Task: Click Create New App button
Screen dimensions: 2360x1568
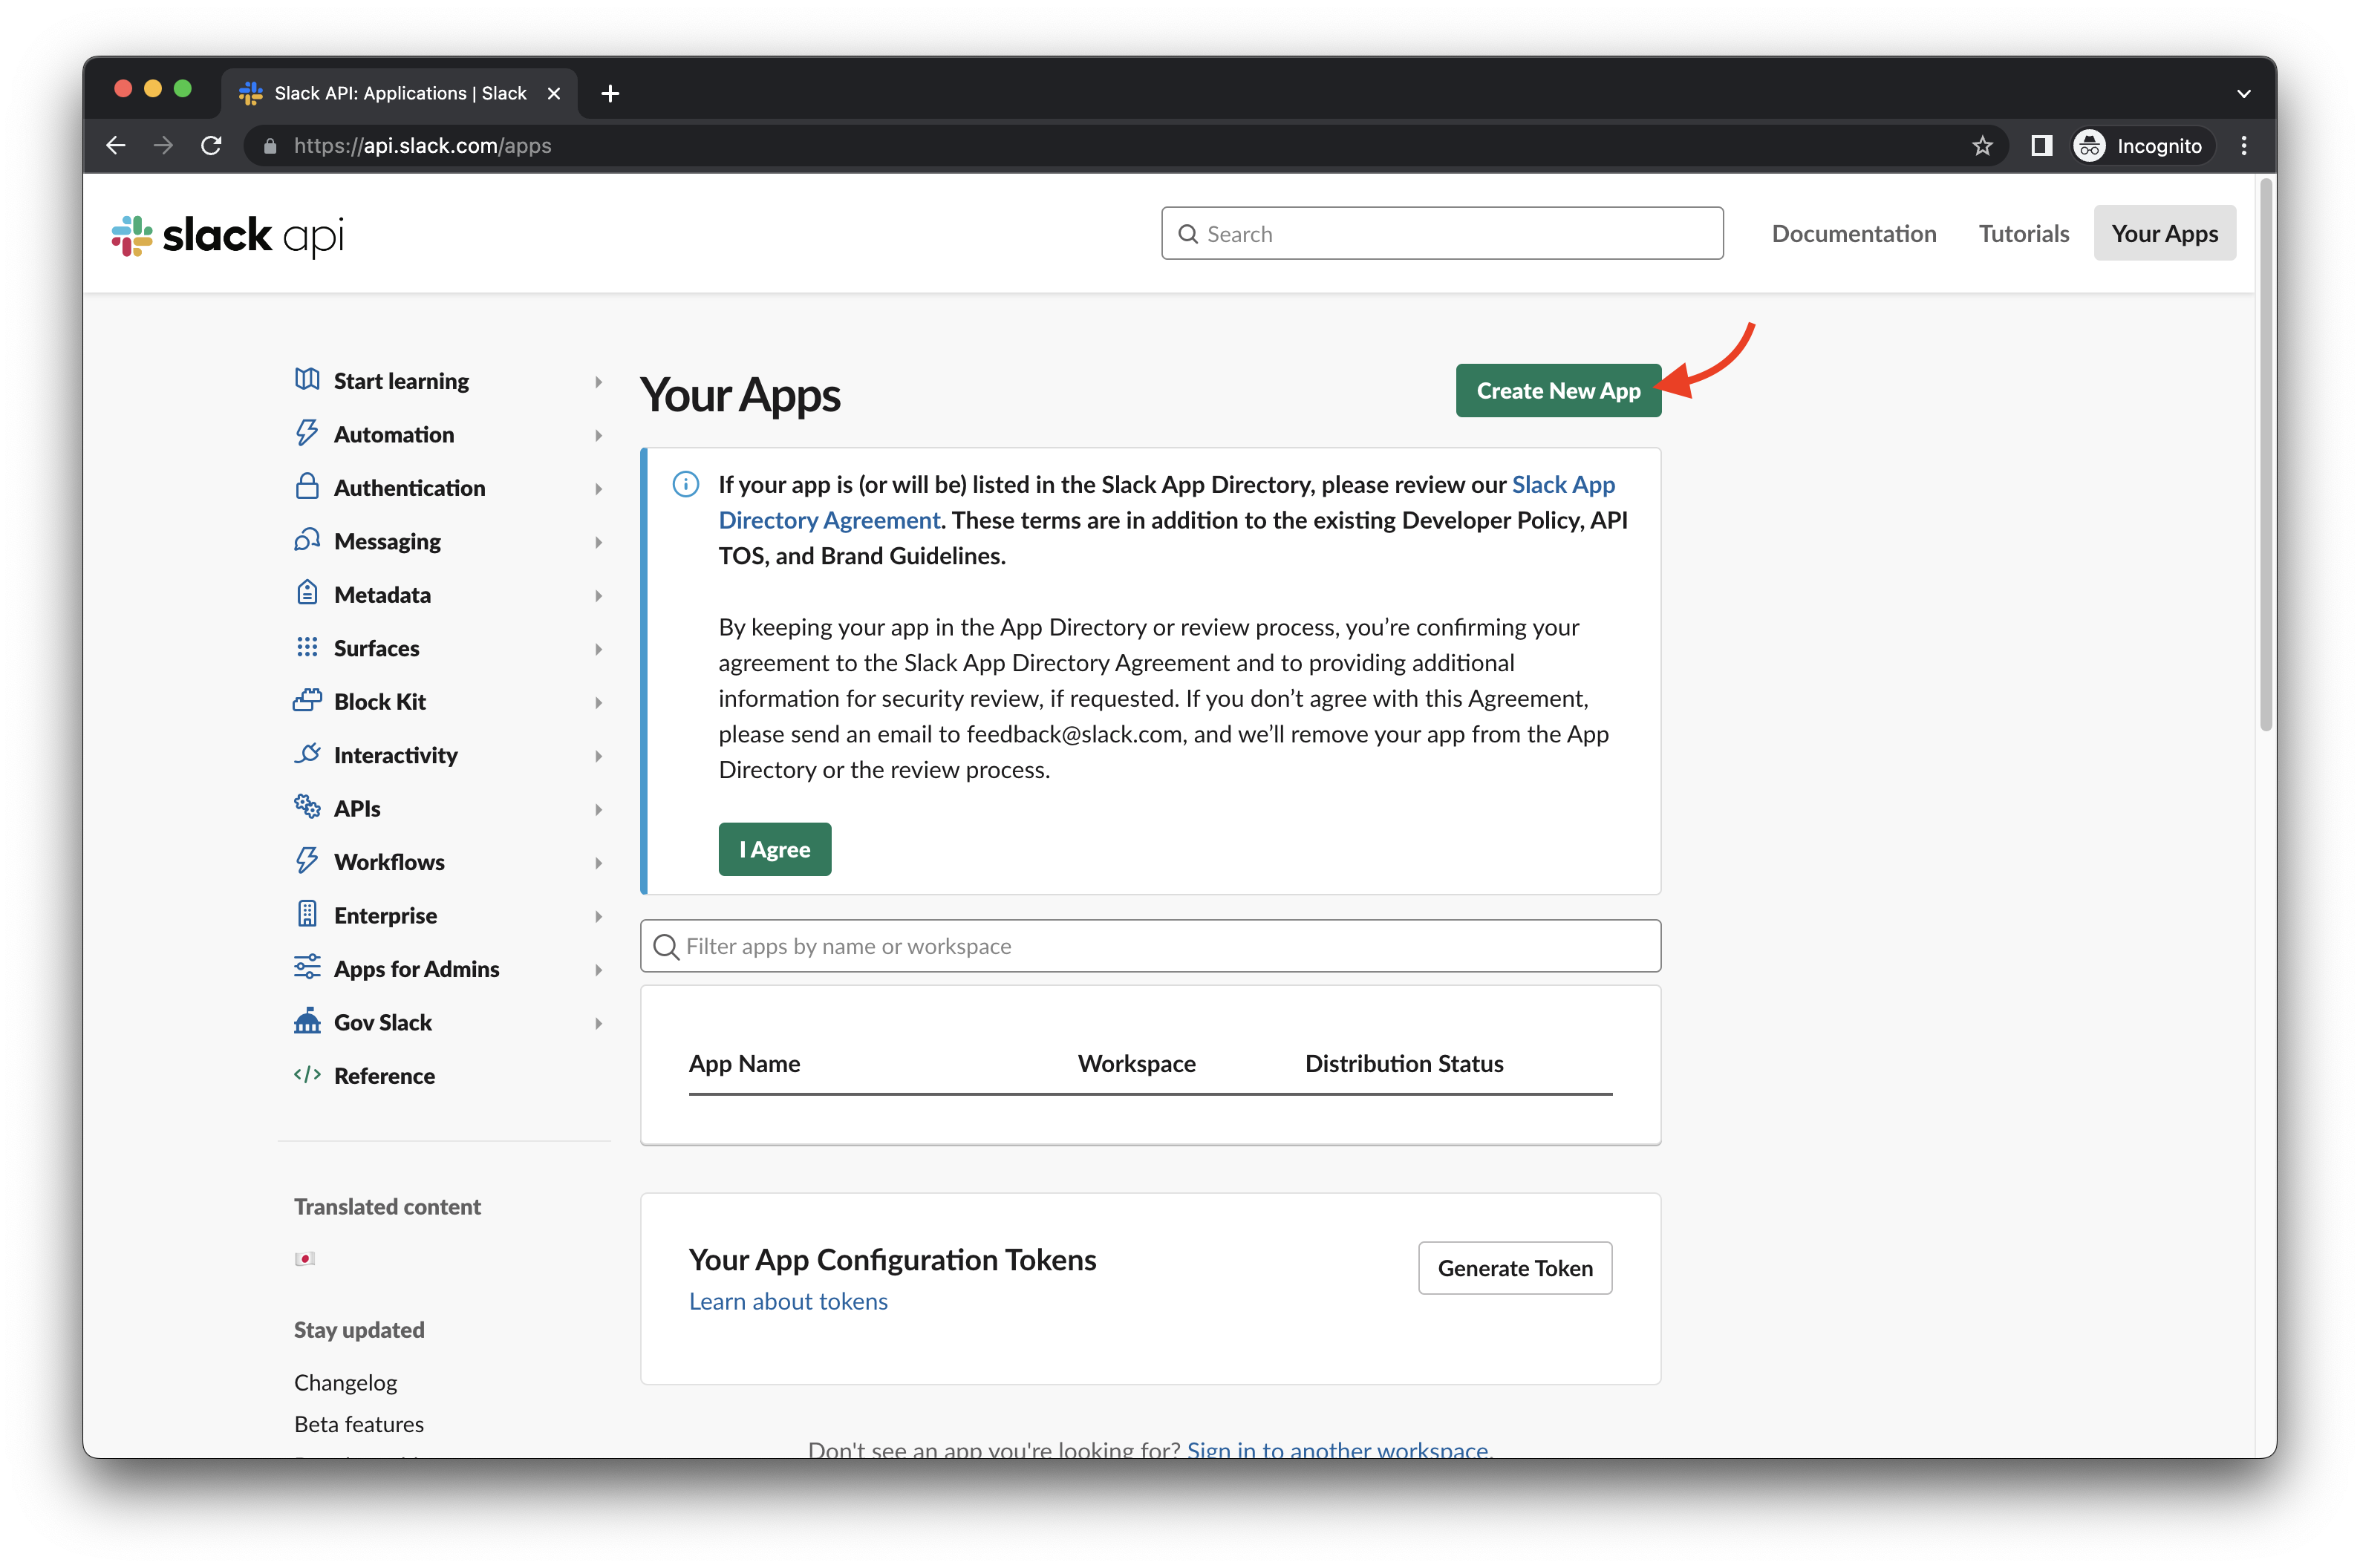Action: (x=1557, y=391)
